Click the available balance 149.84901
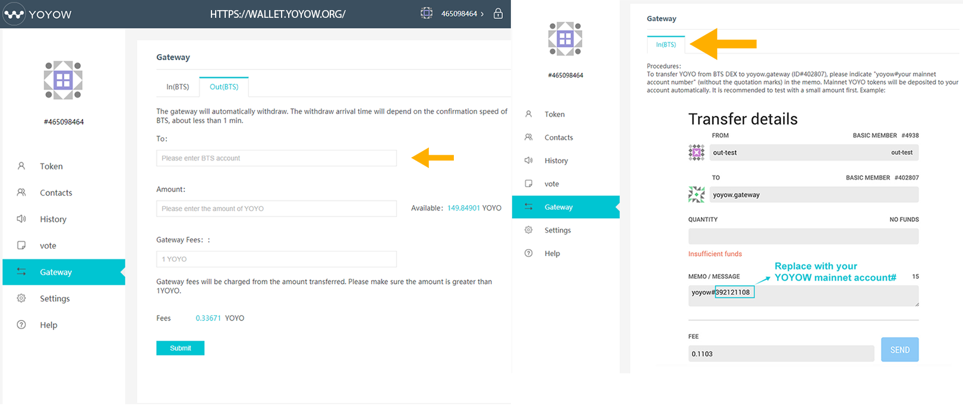The height and width of the screenshot is (406, 963). pos(463,208)
